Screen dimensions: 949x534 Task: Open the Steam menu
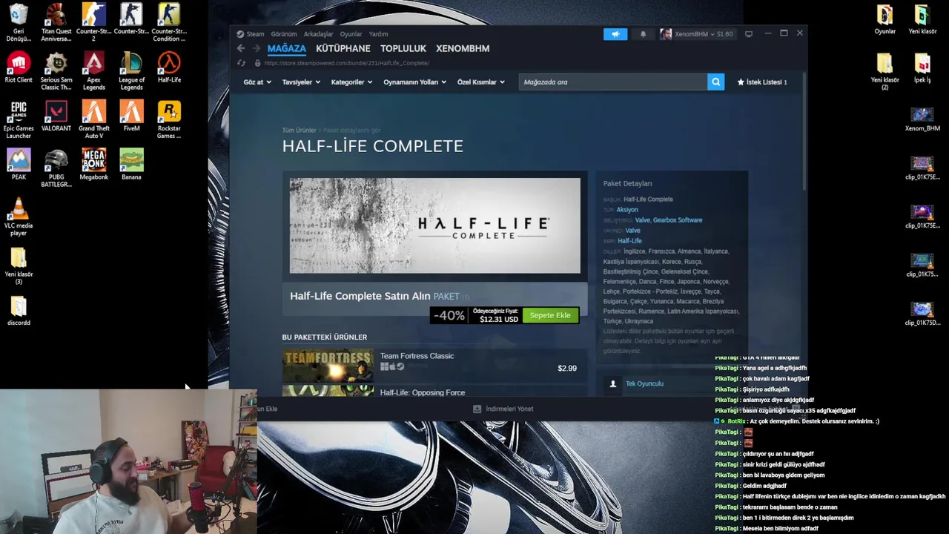pyautogui.click(x=255, y=34)
